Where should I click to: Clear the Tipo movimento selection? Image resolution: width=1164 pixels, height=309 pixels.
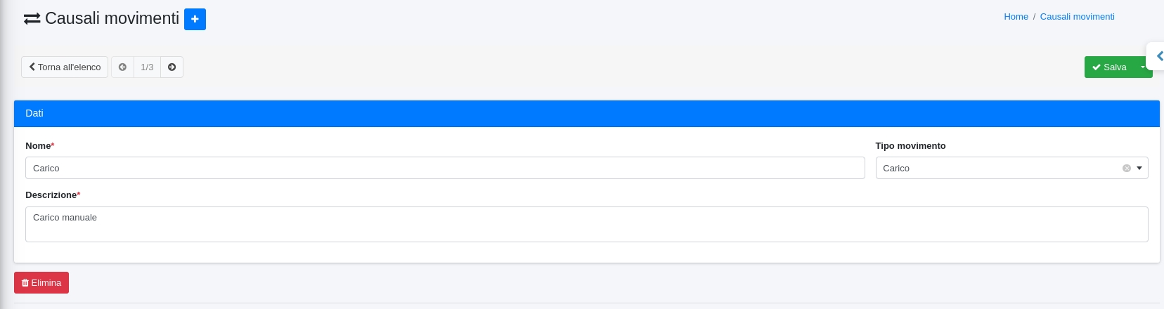click(1126, 169)
